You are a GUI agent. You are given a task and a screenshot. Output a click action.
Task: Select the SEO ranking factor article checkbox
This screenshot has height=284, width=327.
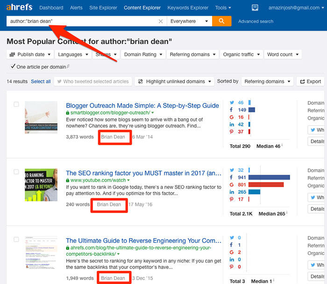[x=16, y=172]
